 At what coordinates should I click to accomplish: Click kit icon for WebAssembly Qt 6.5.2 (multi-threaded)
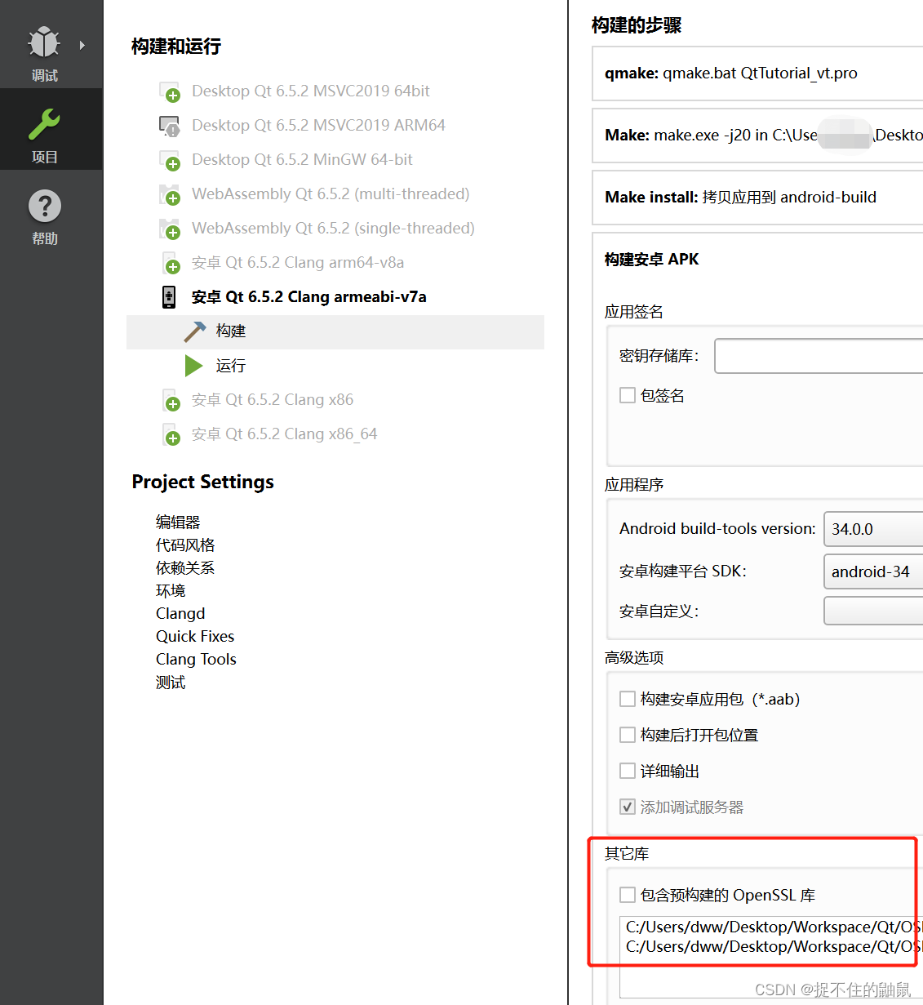pos(169,194)
